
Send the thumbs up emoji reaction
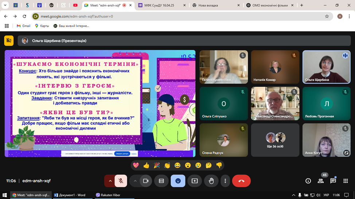click(146, 165)
